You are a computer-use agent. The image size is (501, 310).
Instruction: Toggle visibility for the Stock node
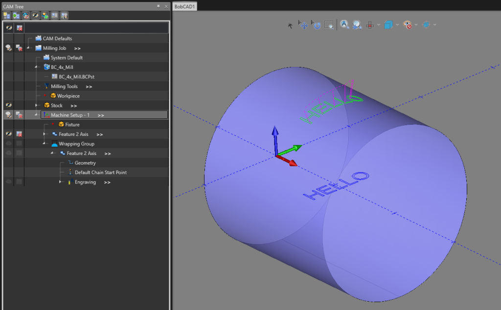tap(8, 105)
